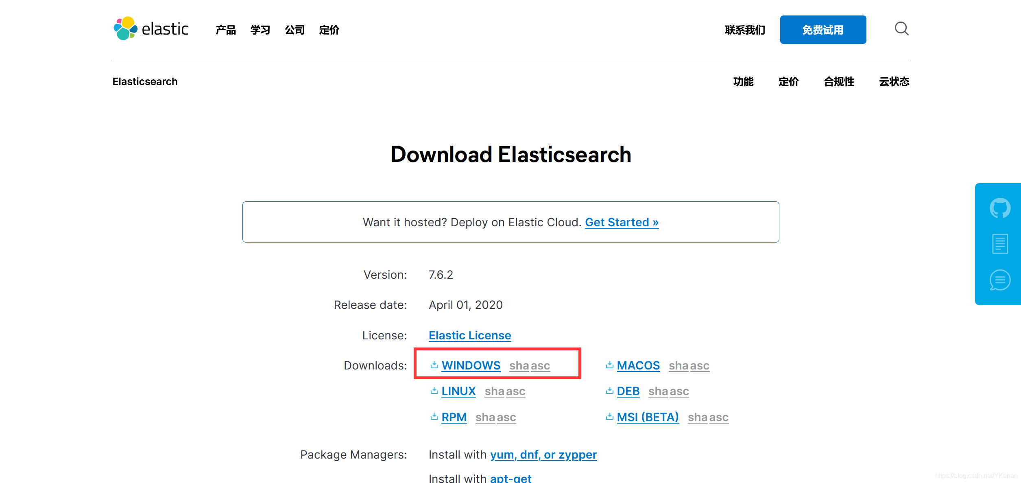The height and width of the screenshot is (483, 1021).
Task: Follow the Get Started » link
Action: tap(622, 222)
